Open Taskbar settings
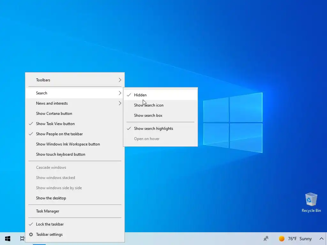Image resolution: width=327 pixels, height=245 pixels. click(x=75, y=234)
